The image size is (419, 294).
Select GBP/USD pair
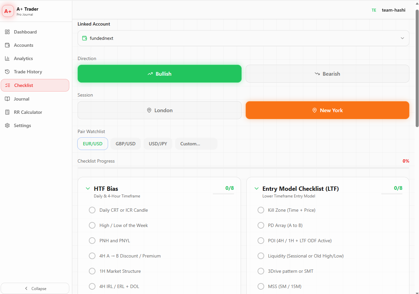click(126, 144)
